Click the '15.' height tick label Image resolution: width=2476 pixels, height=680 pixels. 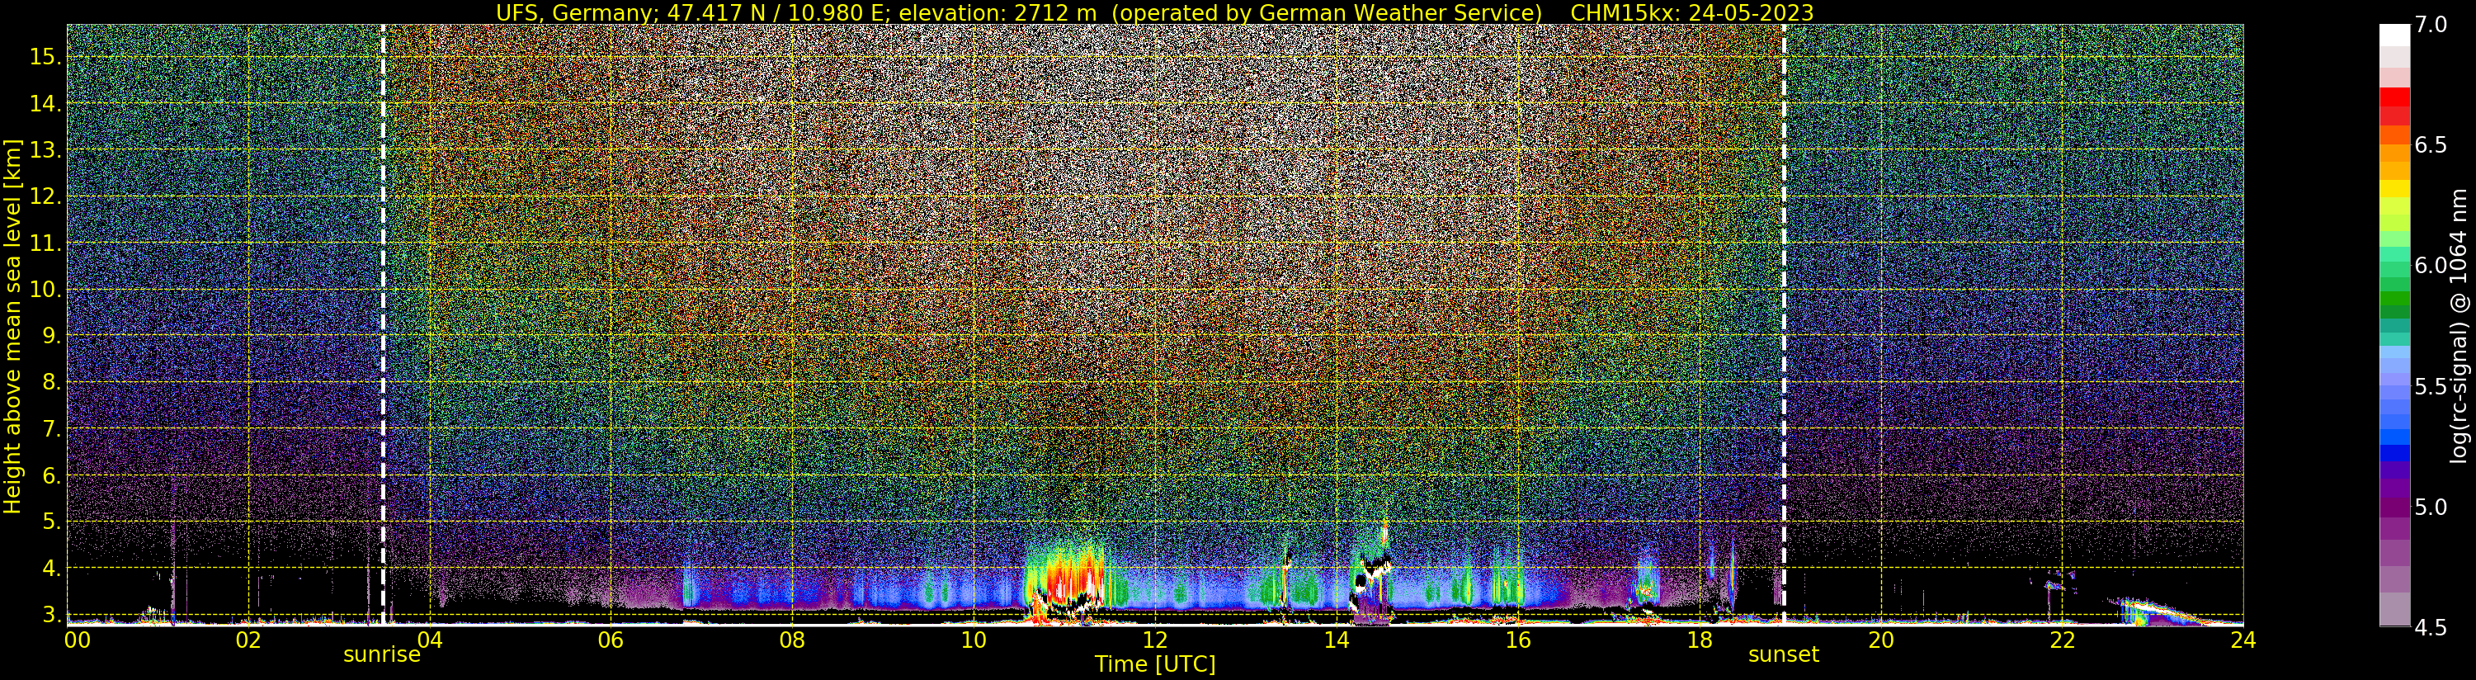pos(45,57)
